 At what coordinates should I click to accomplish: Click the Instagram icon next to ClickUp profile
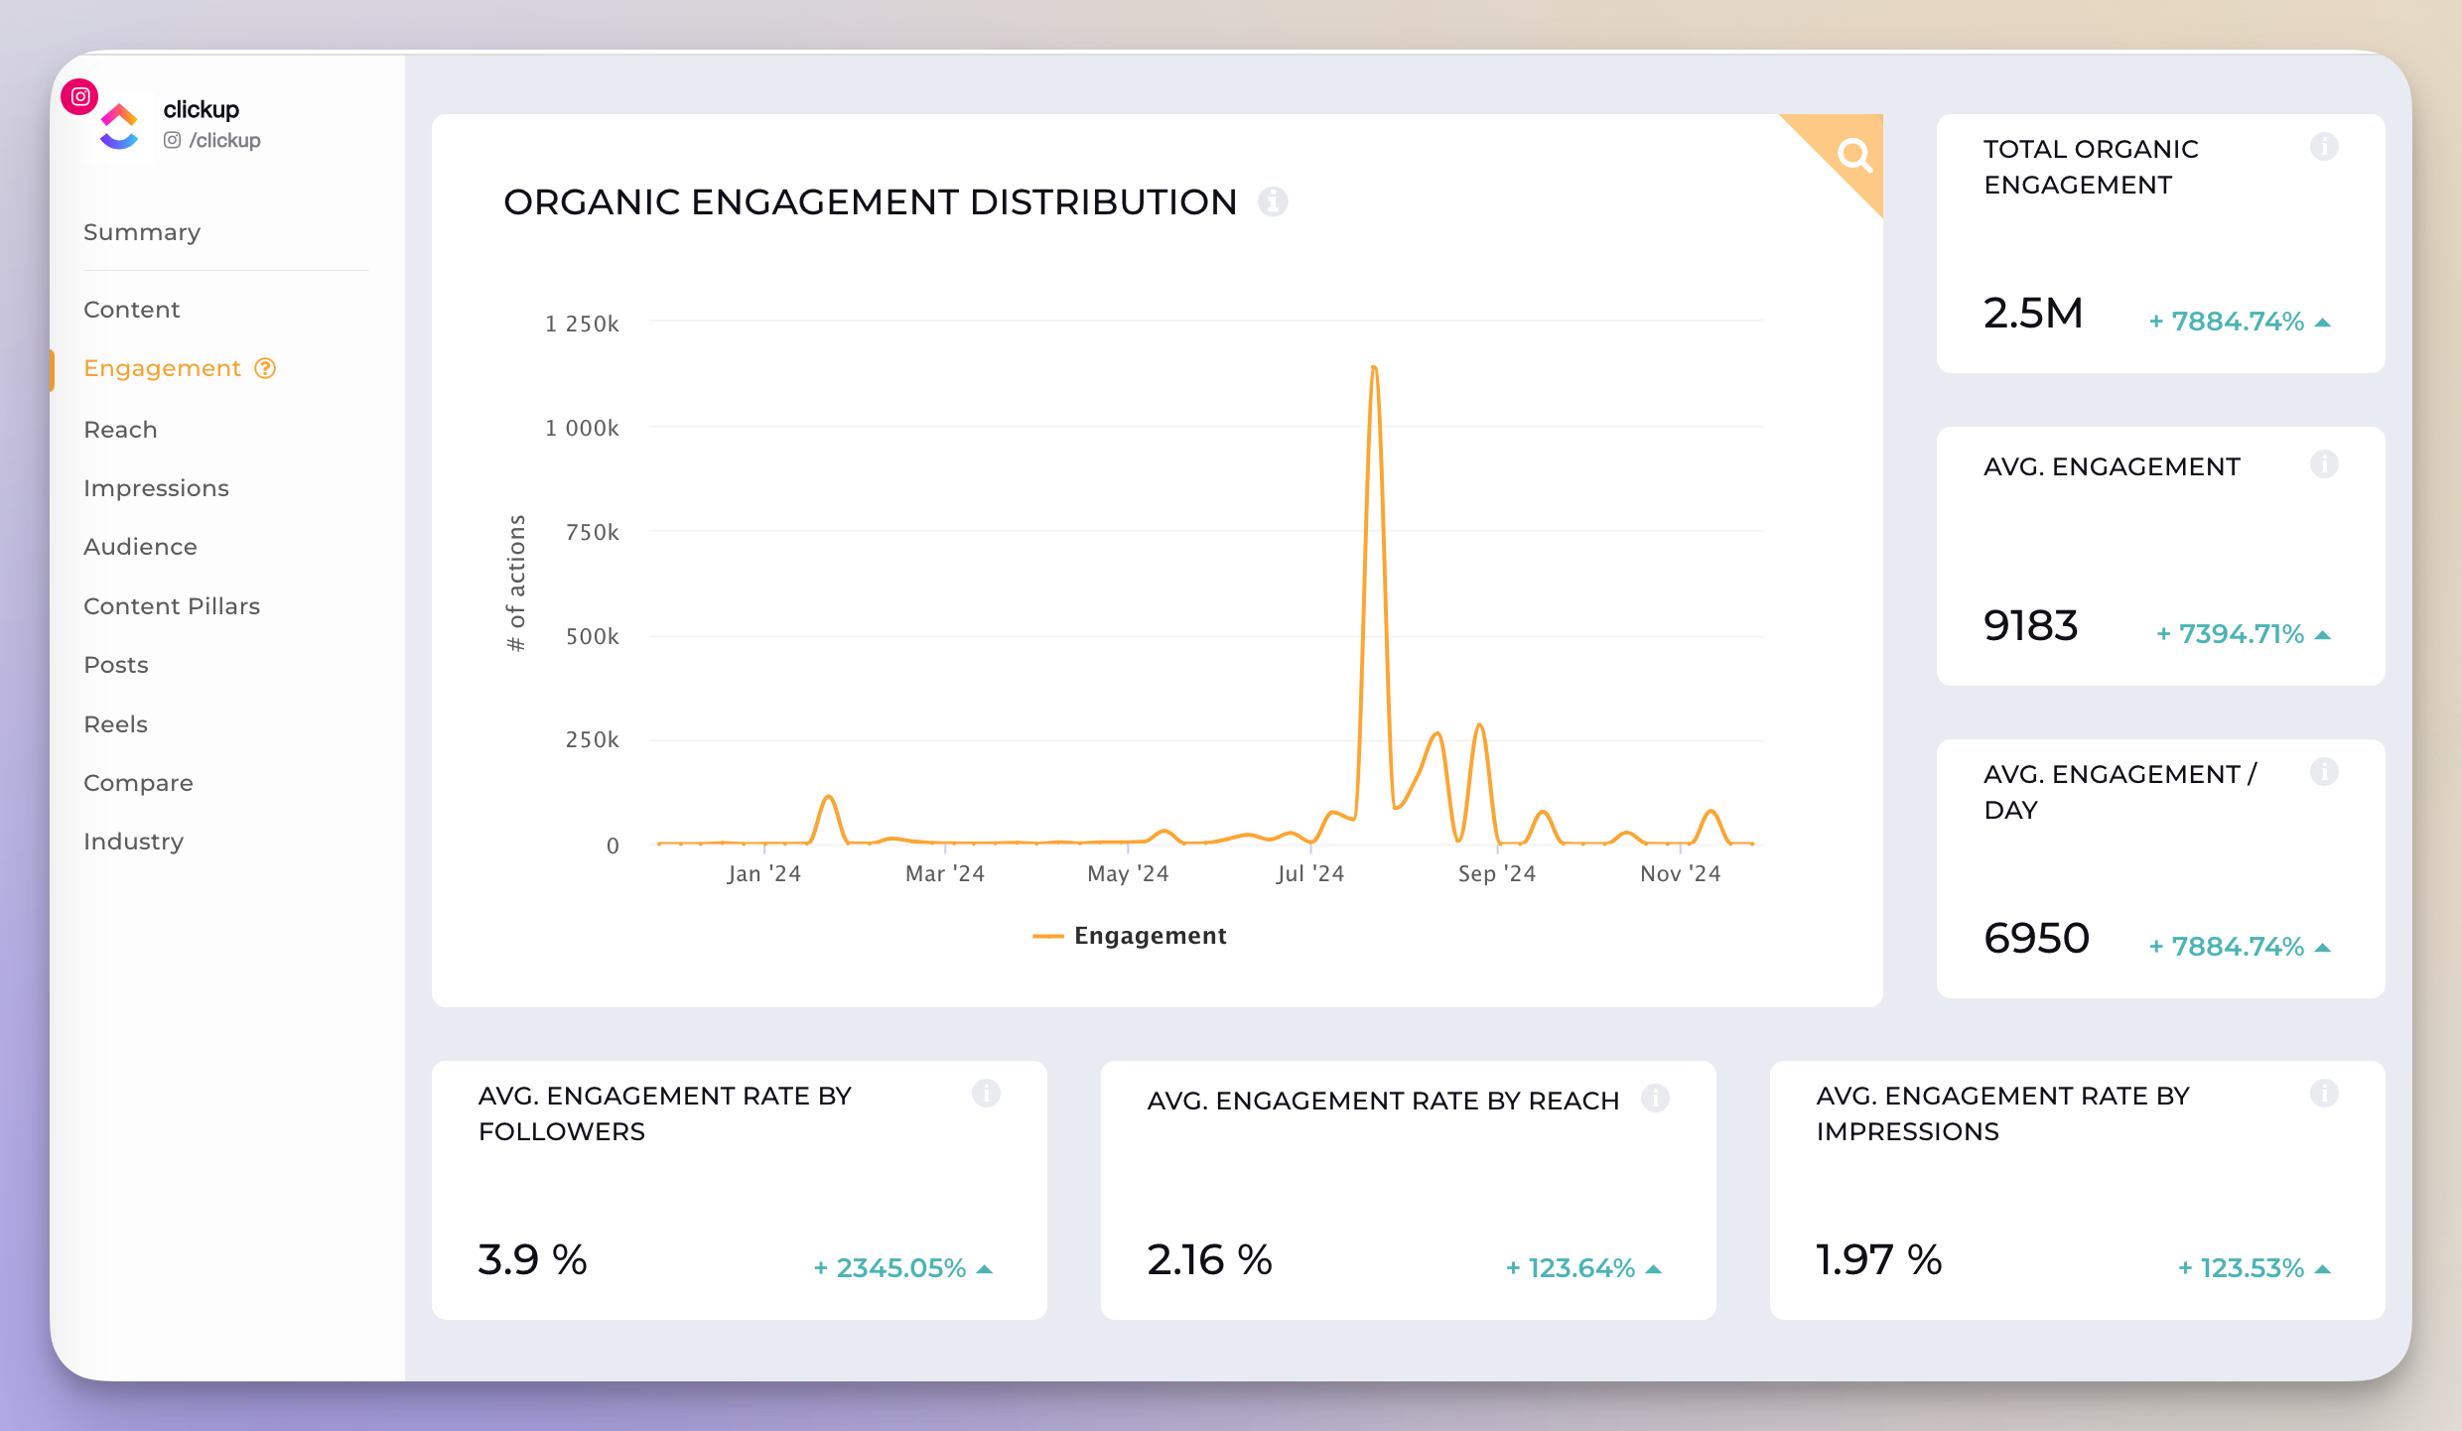click(80, 97)
